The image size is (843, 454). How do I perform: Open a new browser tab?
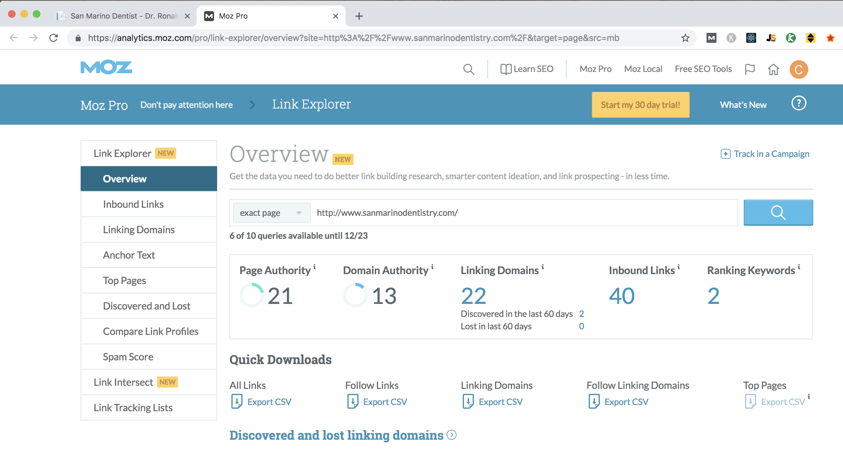(359, 16)
